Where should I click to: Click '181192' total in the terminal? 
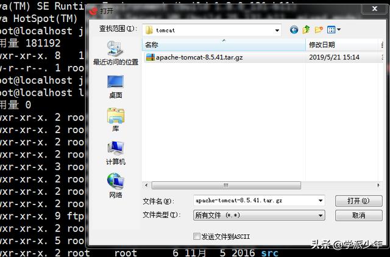point(43,43)
